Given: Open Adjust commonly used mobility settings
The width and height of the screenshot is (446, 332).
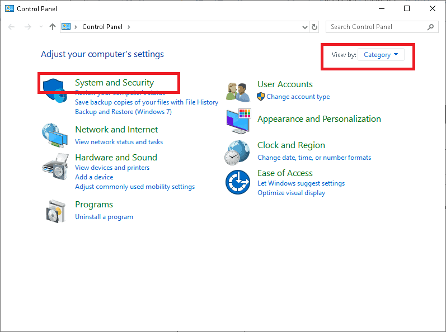Looking at the screenshot, I should click(135, 187).
